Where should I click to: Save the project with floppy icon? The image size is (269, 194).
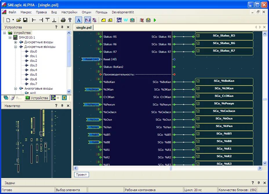pyautogui.click(x=25, y=20)
